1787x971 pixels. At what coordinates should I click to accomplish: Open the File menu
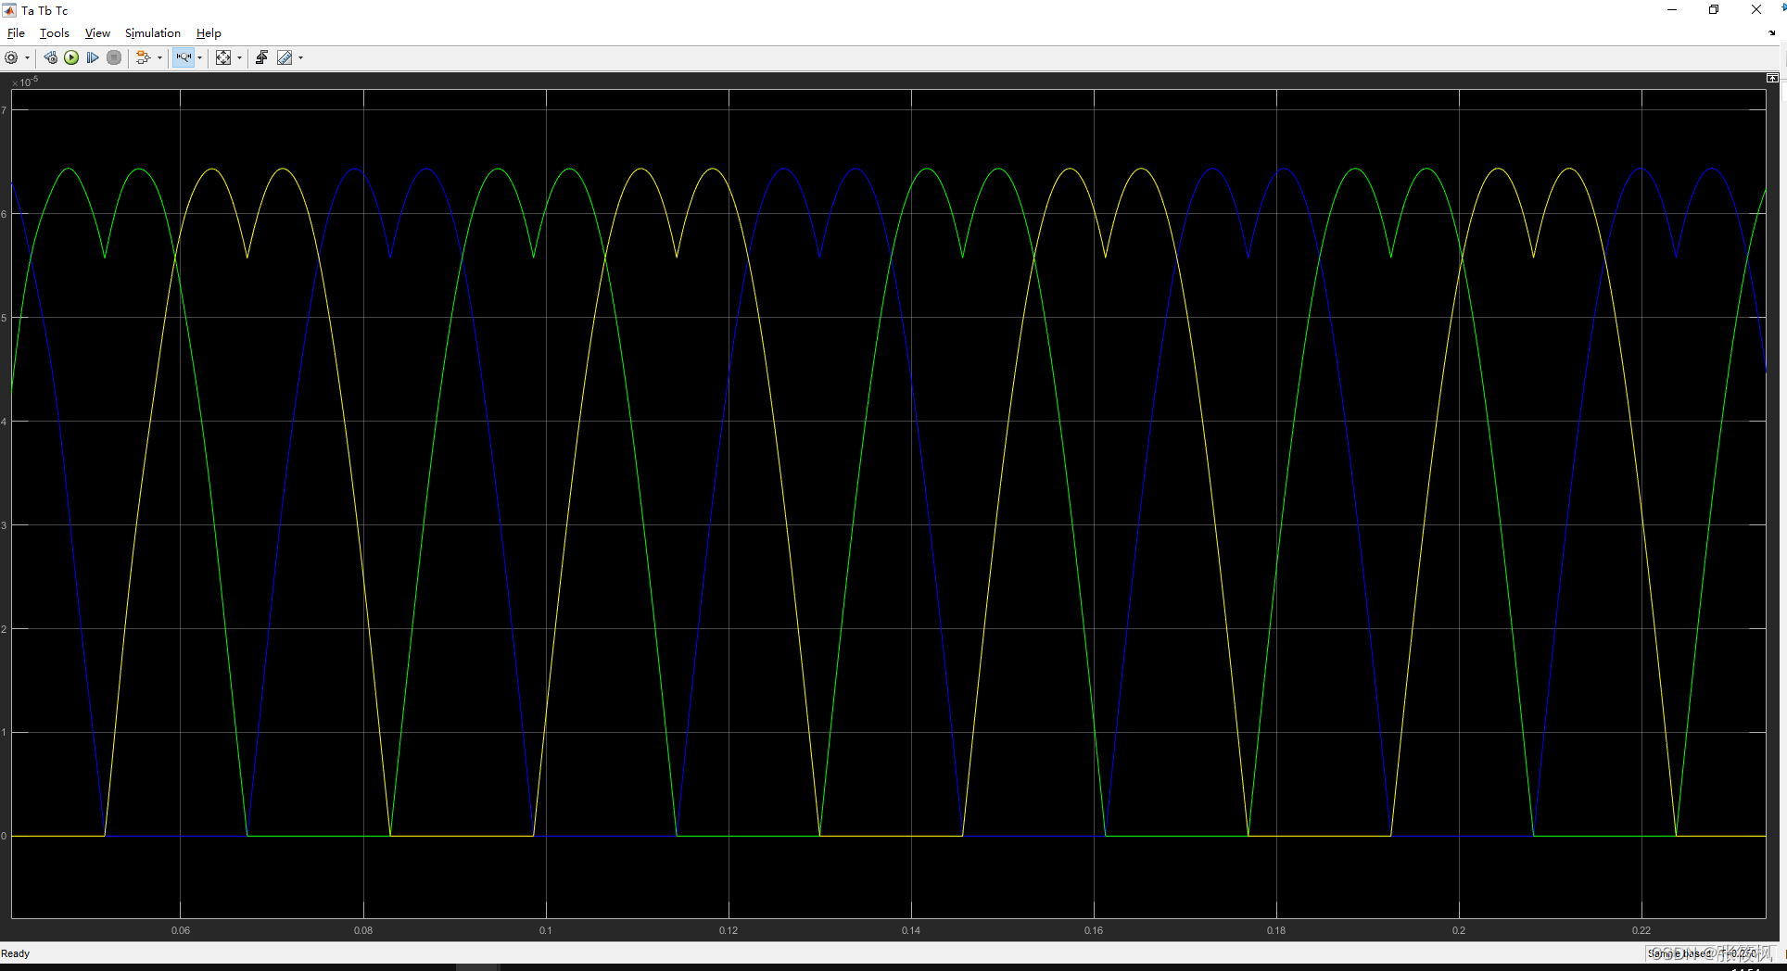(16, 33)
